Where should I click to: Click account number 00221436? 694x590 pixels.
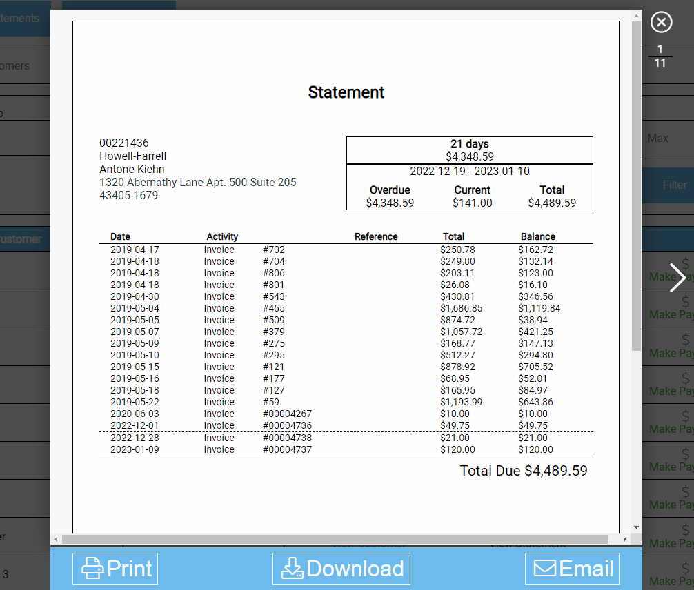pos(124,143)
